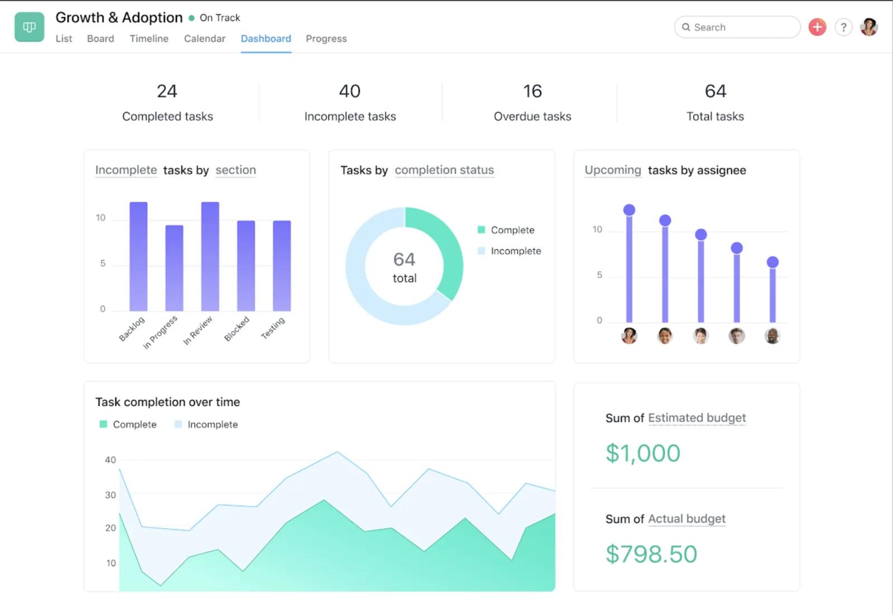Click the last assignee avatar in Upcoming tasks chart

coord(772,336)
